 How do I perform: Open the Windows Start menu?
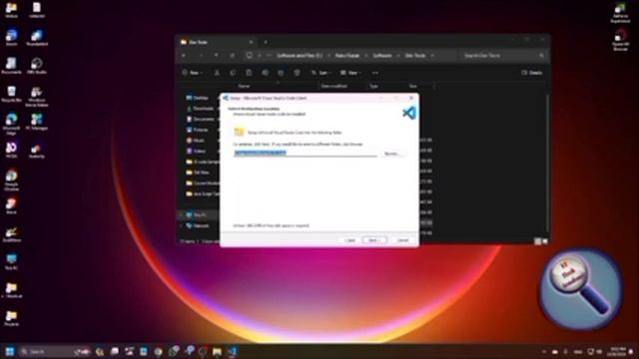click(x=10, y=351)
